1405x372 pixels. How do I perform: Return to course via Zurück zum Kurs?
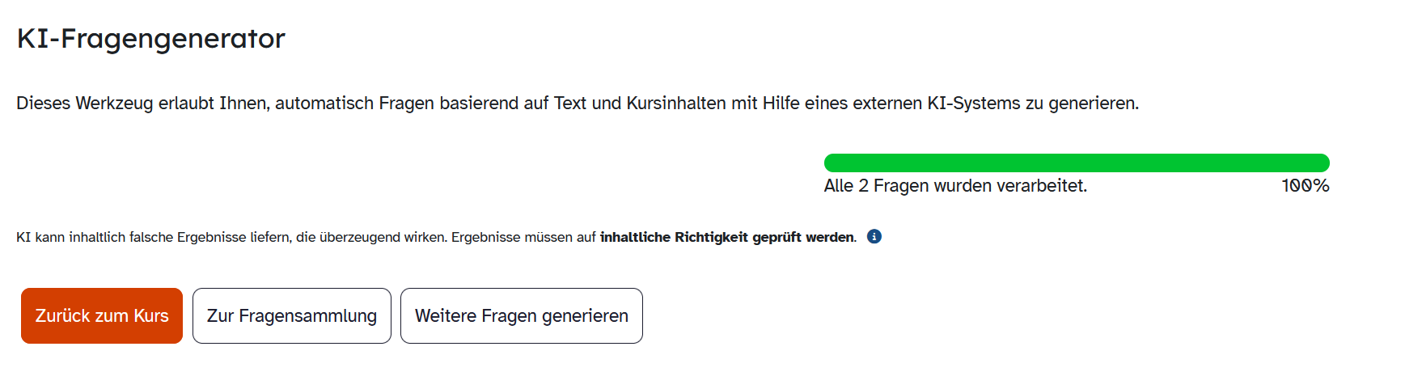[x=102, y=316]
